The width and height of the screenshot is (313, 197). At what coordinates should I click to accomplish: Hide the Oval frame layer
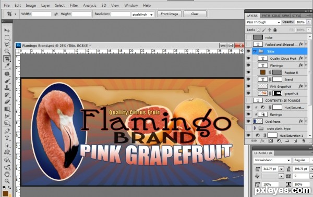coord(248,121)
